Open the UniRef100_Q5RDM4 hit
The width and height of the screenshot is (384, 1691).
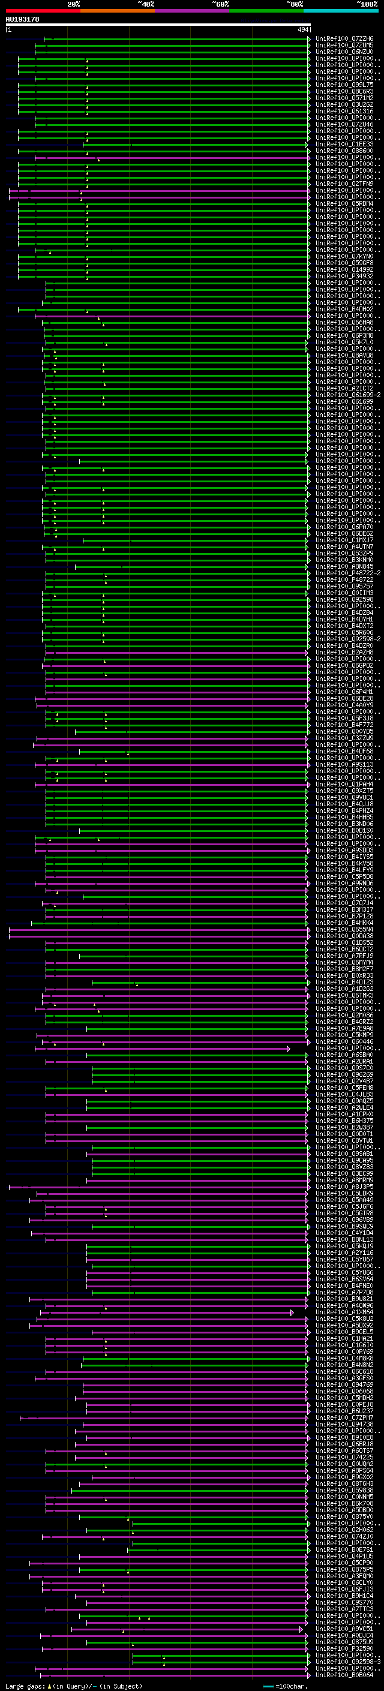click(x=344, y=203)
